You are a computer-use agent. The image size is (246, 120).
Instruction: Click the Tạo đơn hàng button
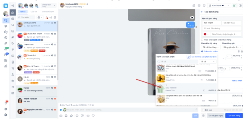point(234,116)
